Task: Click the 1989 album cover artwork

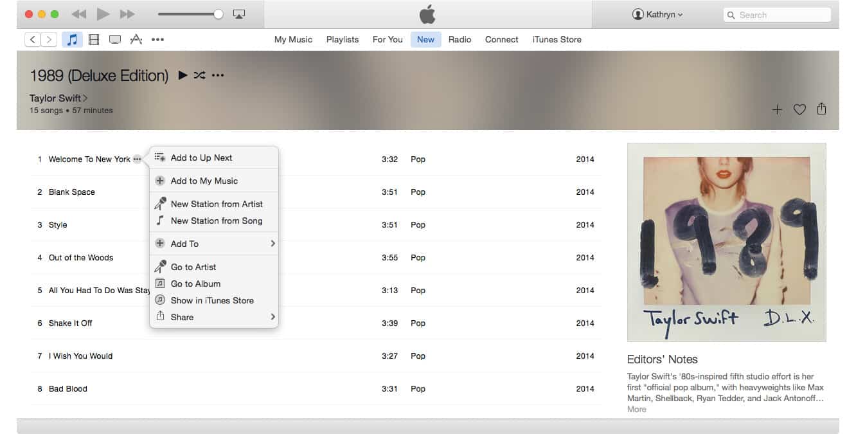Action: (x=726, y=242)
